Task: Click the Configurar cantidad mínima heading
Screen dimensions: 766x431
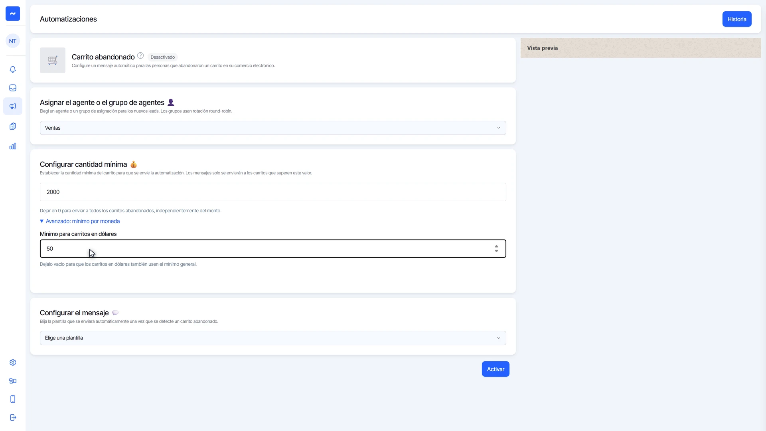Action: pyautogui.click(x=83, y=164)
